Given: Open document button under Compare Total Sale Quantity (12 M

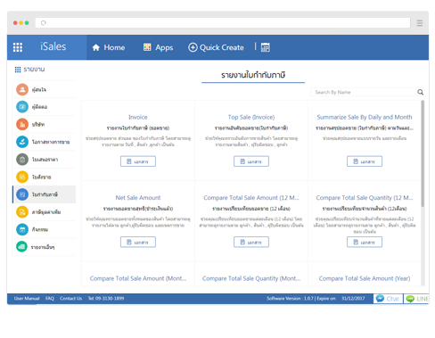Looking at the screenshot, I should pos(365,243).
